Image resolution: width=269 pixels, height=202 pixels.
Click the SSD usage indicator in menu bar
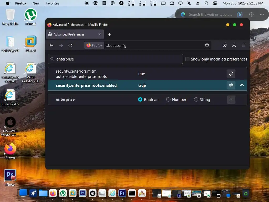[142, 3]
